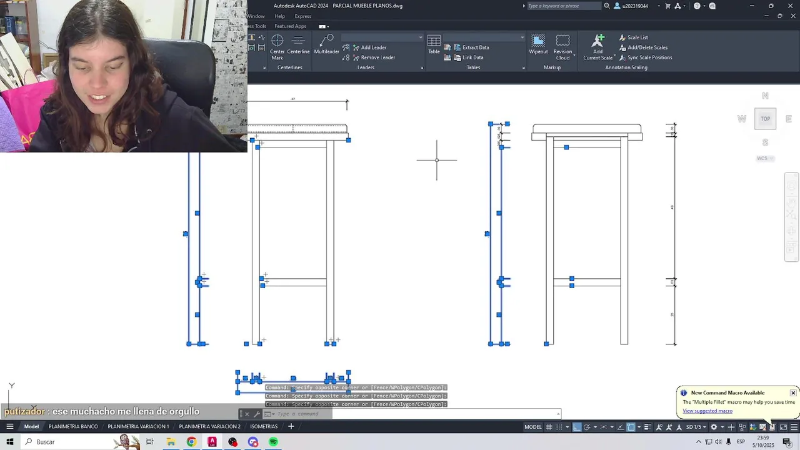This screenshot has width=800, height=450.
Task: Switch to the PLANIMETRIA VARIACION 2 layout tab
Action: (209, 426)
